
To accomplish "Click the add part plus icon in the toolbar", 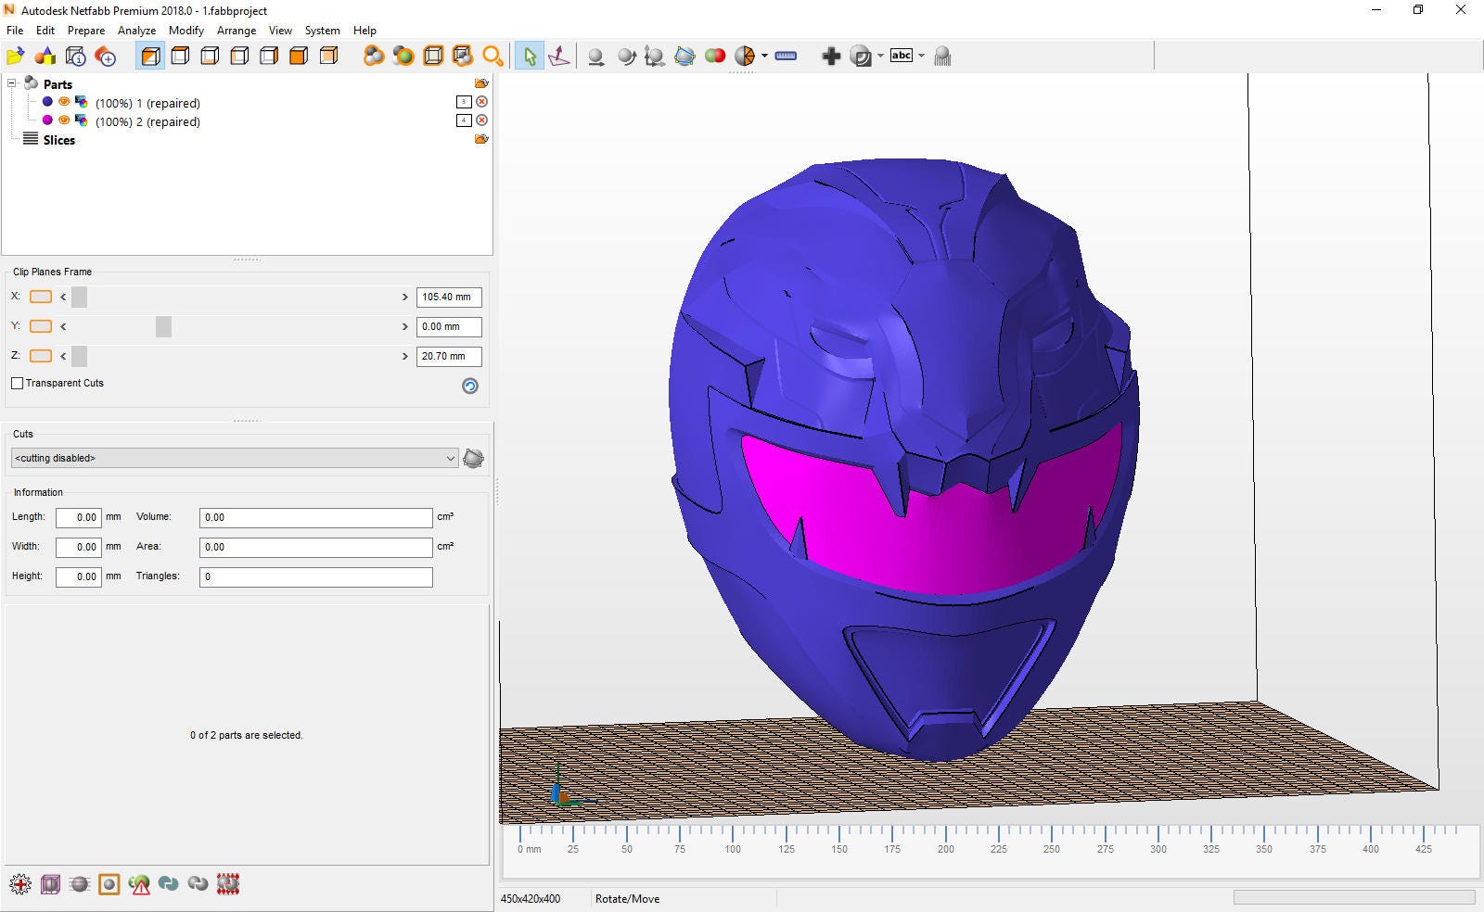I will click(x=831, y=56).
